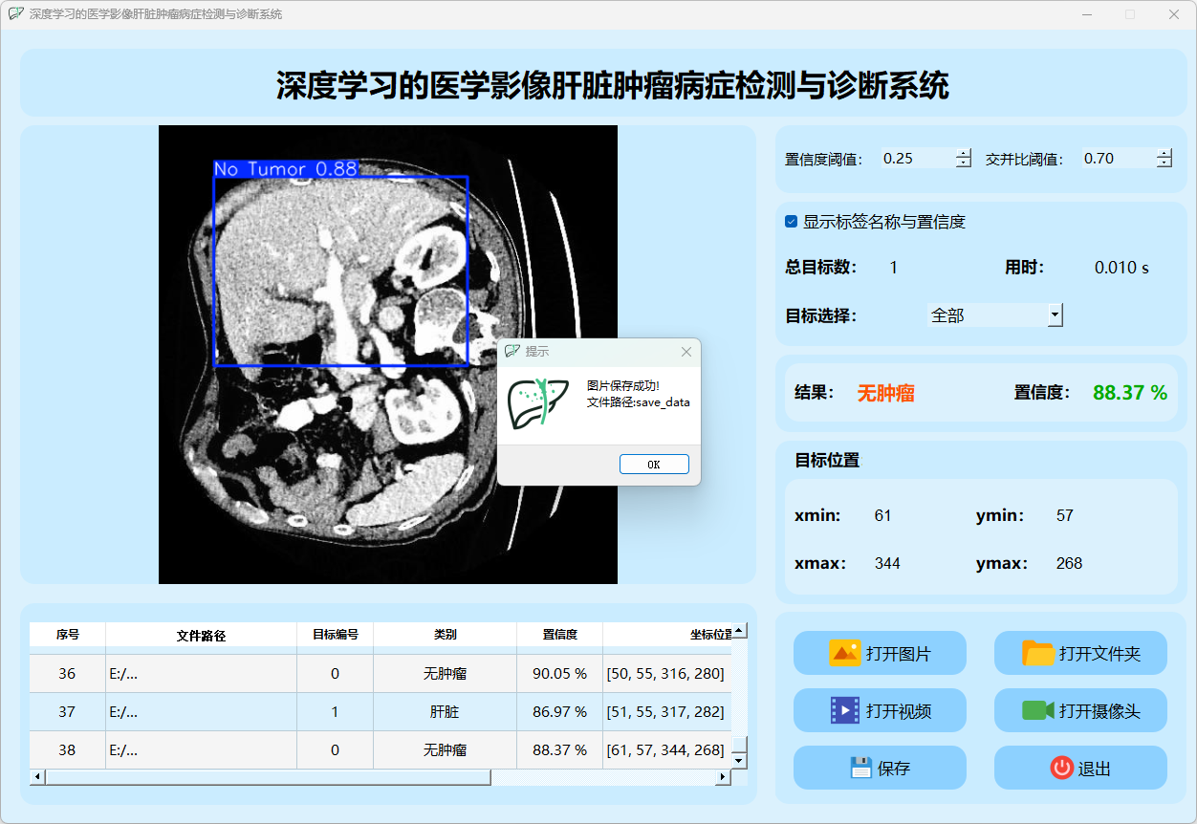This screenshot has width=1197, height=824.
Task: Click the yellow folder icon
Action: (x=1037, y=654)
